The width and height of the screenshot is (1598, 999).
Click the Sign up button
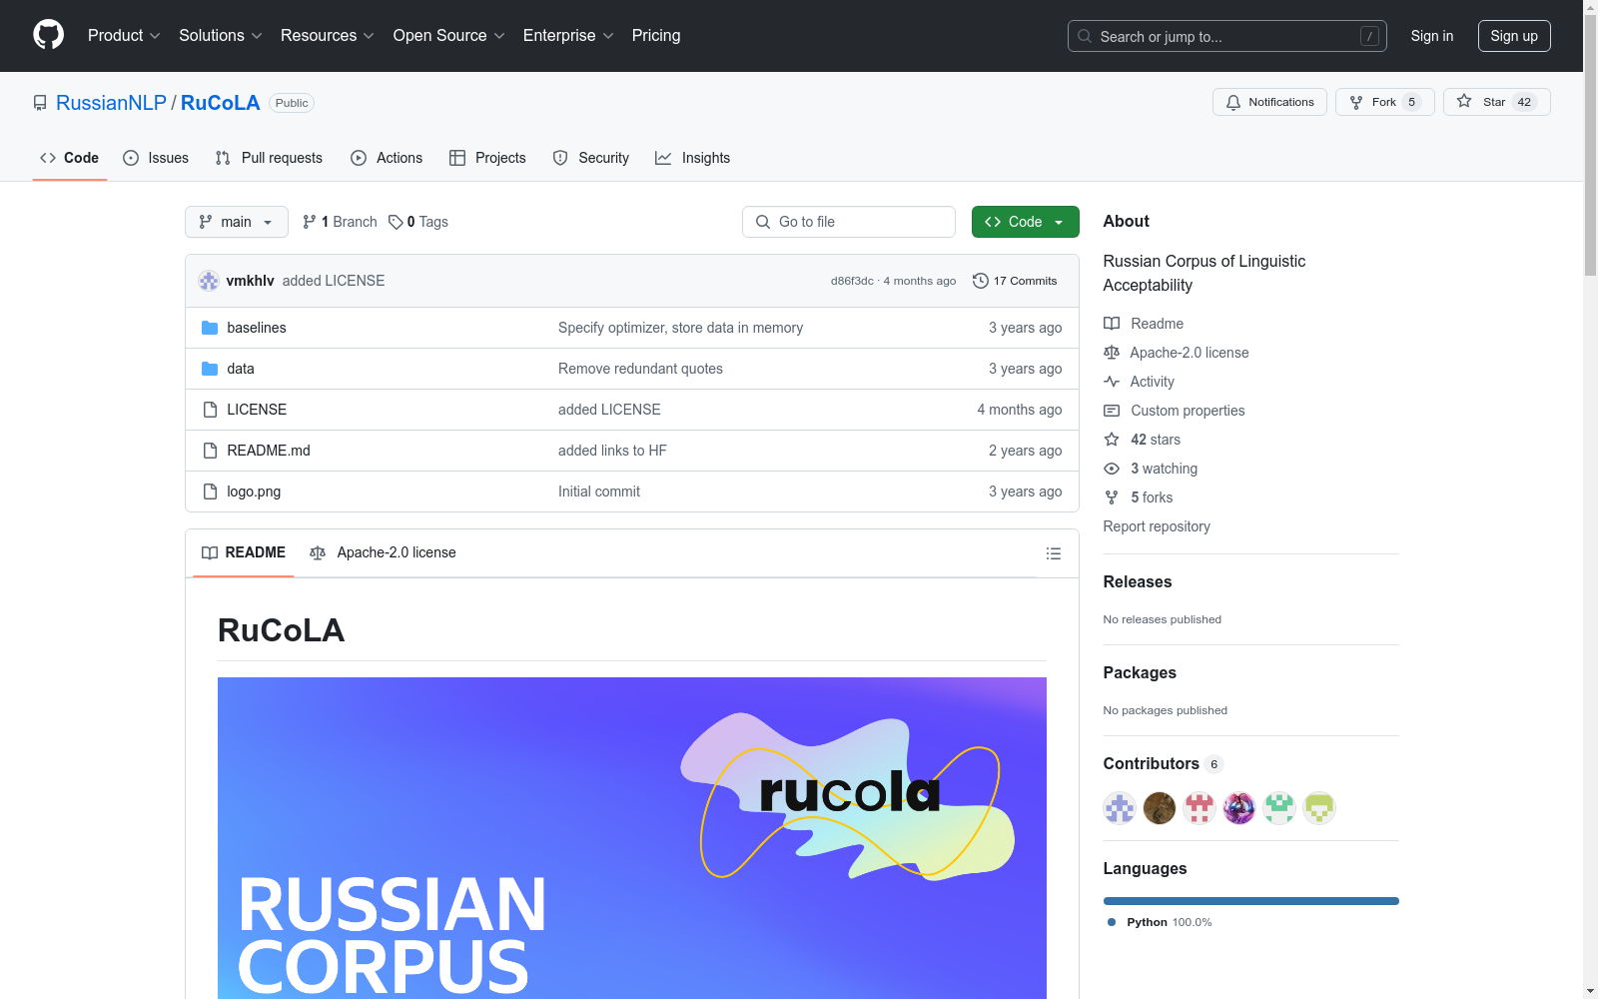click(1514, 36)
